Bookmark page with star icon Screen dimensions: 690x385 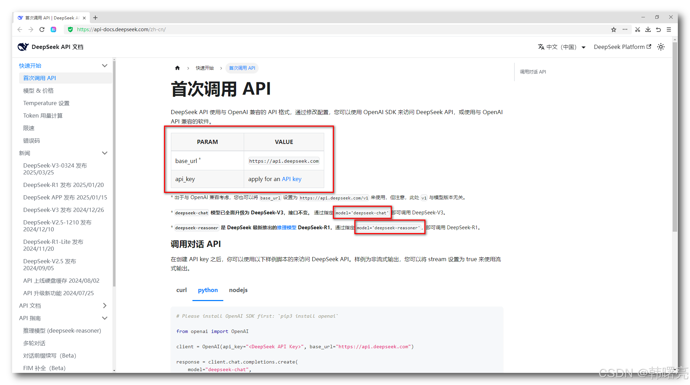point(614,29)
